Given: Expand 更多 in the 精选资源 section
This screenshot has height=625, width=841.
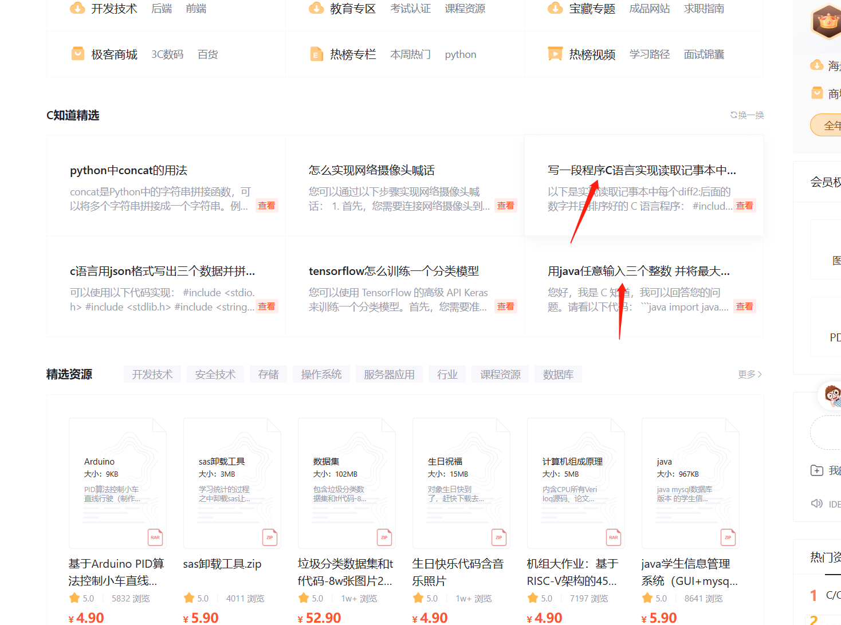Looking at the screenshot, I should [x=750, y=374].
